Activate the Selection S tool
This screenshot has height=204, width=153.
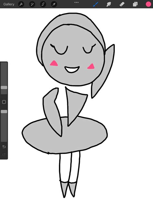43,4
